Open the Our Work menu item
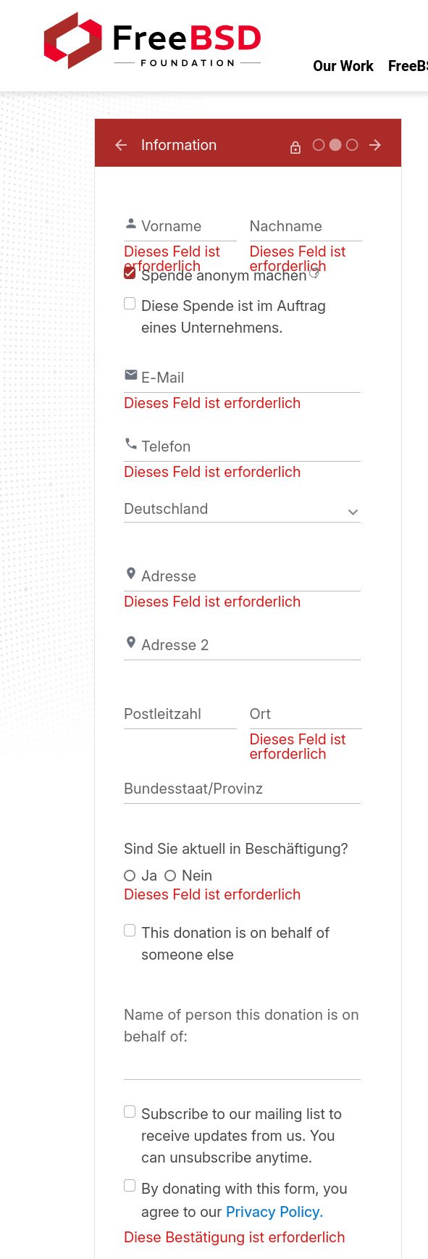The width and height of the screenshot is (428, 1259). pyautogui.click(x=343, y=66)
